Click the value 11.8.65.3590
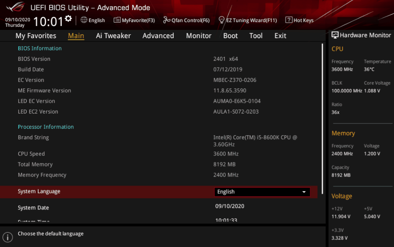 coord(230,91)
